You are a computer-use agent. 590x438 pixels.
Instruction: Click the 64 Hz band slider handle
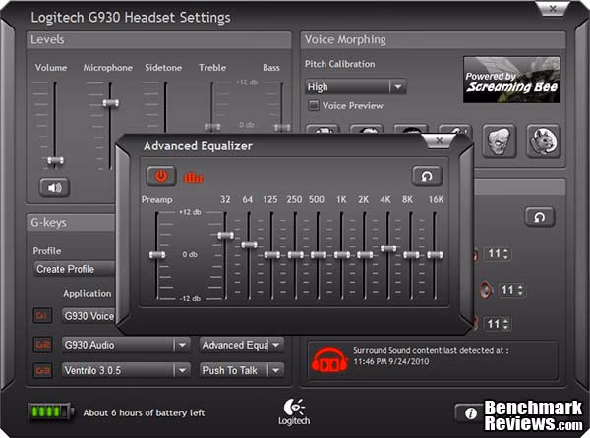(x=249, y=245)
